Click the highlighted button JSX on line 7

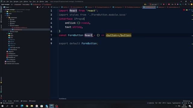(119, 35)
